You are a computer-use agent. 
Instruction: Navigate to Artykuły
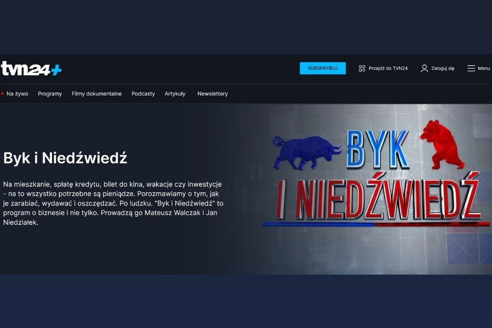coord(175,94)
